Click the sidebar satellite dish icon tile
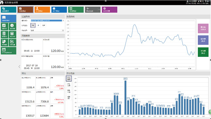The height and width of the screenshot is (119, 211). [x=5, y=42]
